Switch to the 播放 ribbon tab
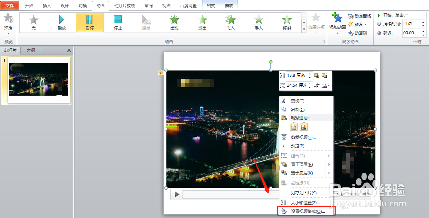The image size is (429, 218). pos(229,5)
